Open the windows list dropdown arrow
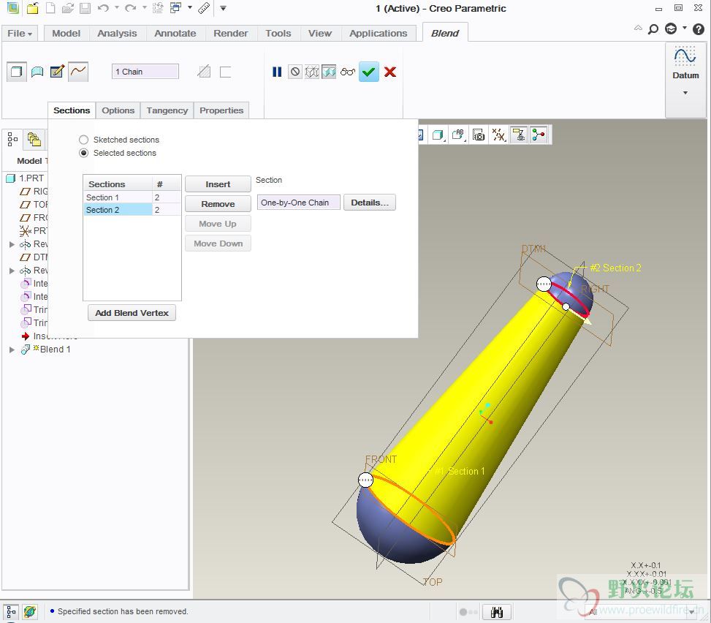Viewport: 711px width, 623px height. pyautogui.click(x=189, y=8)
